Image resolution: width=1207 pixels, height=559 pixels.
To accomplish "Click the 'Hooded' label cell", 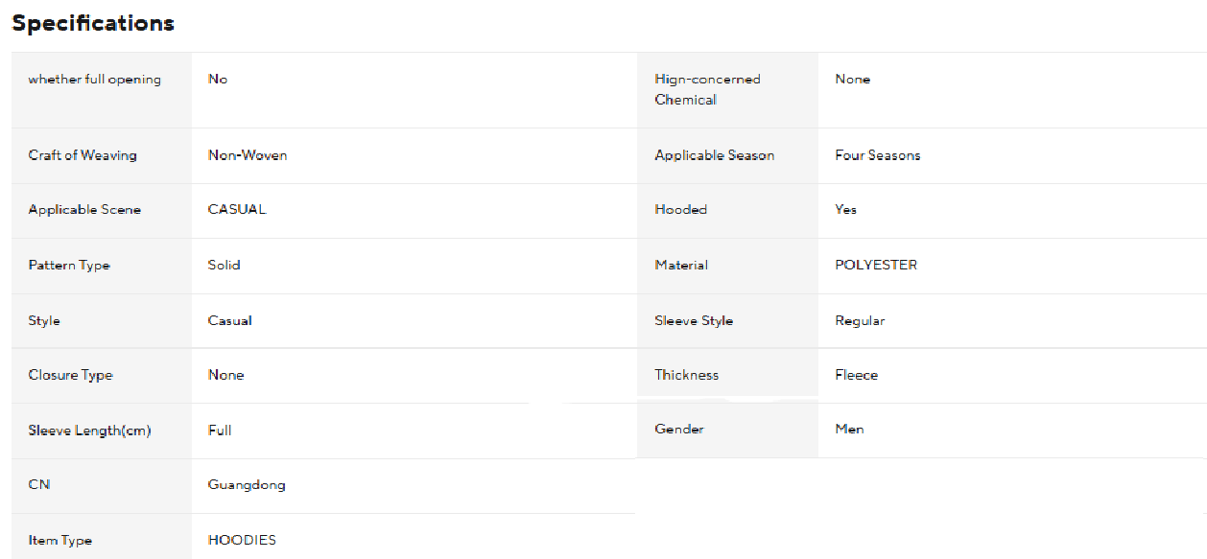I will tap(681, 210).
